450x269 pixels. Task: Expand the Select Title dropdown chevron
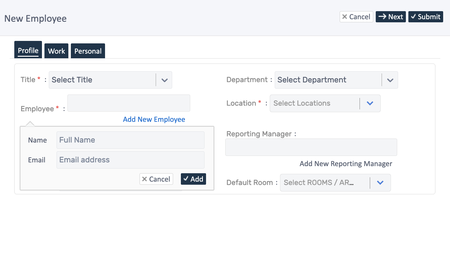pyautogui.click(x=164, y=80)
